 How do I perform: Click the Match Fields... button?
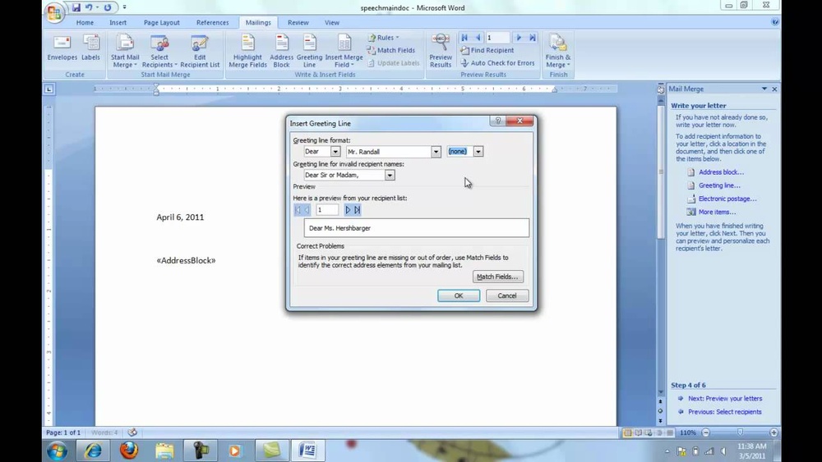497,277
